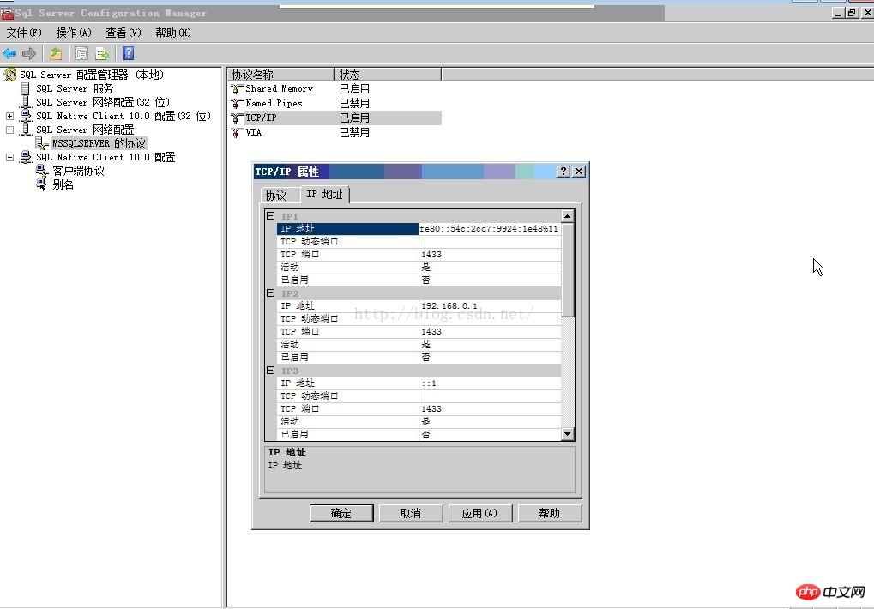874x609 pixels.
Task: Click the main window restore button
Action: pos(853,12)
